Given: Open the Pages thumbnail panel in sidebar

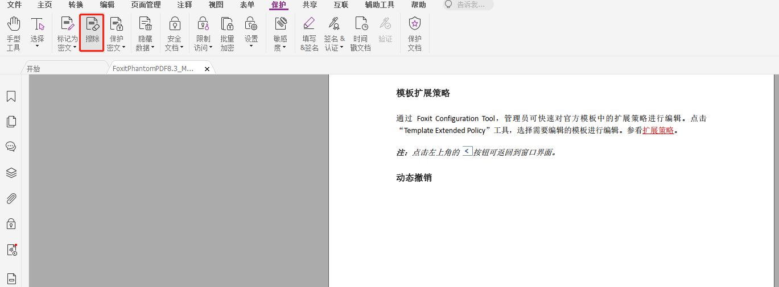Looking at the screenshot, I should [x=11, y=122].
